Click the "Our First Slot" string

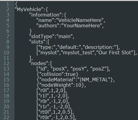pos(115,53)
